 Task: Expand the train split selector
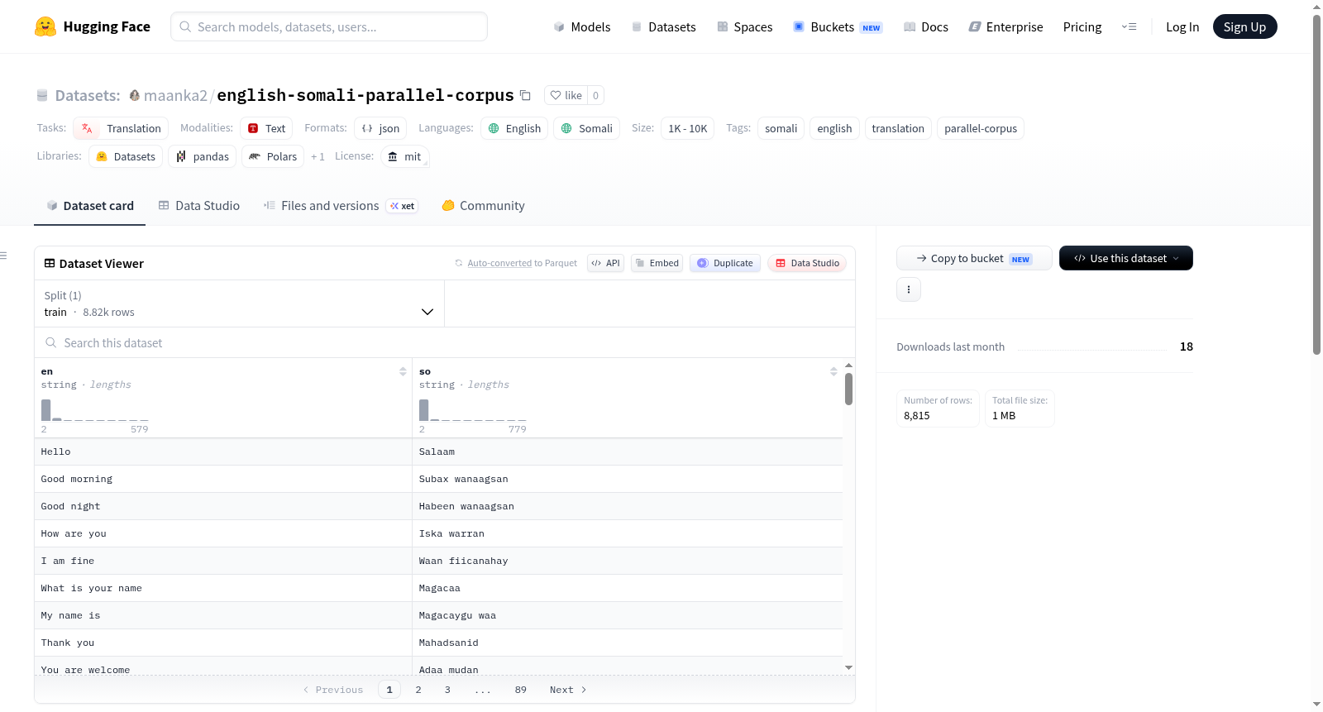click(239, 303)
